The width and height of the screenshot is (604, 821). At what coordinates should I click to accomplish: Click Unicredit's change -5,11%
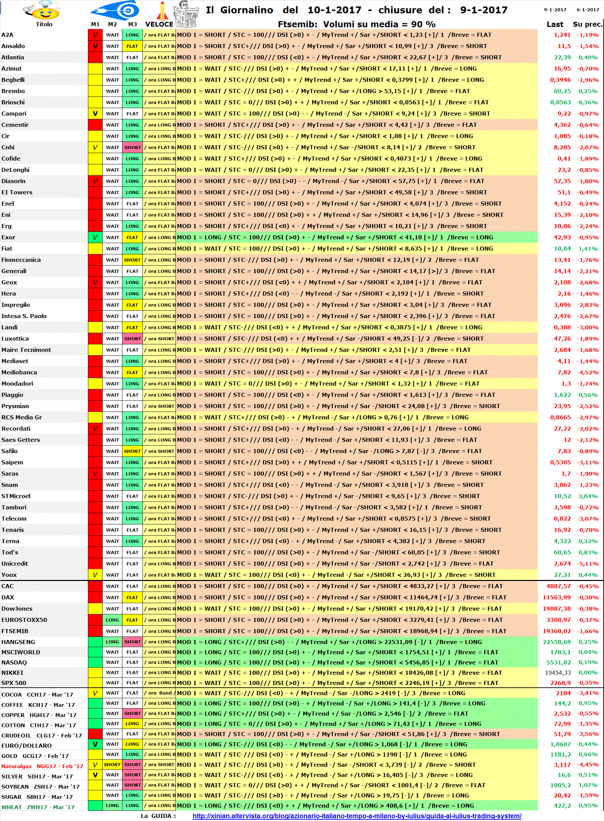pos(588,564)
